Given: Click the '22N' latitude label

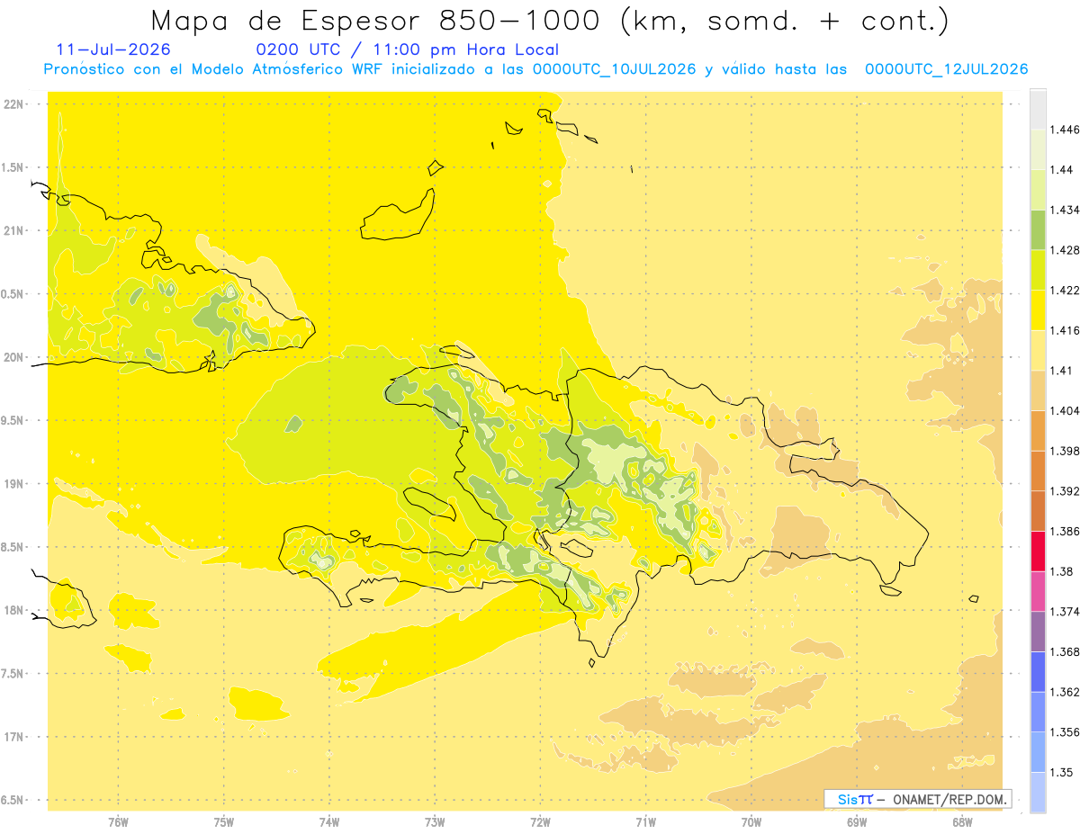Looking at the screenshot, I should 15,104.
